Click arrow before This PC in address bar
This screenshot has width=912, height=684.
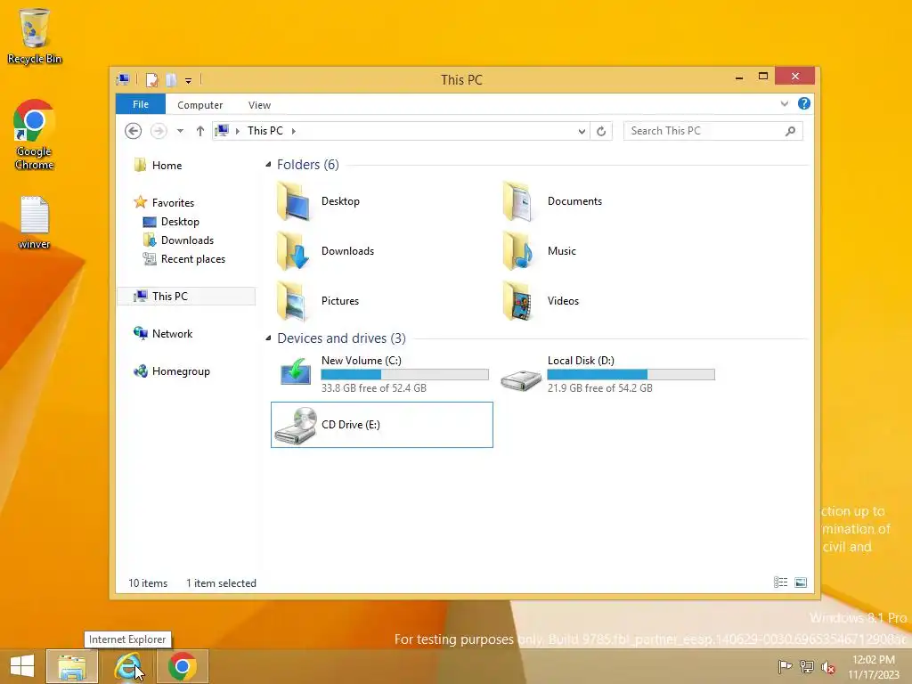click(x=237, y=132)
